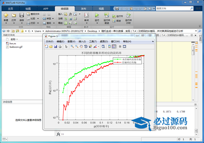
Task: Click Link Plot icon in Figure 1 toolbar
Action: [103, 47]
